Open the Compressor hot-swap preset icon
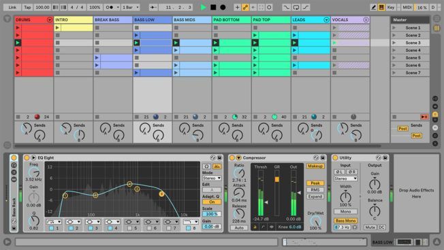The height and width of the screenshot is (250, 444). (316, 158)
